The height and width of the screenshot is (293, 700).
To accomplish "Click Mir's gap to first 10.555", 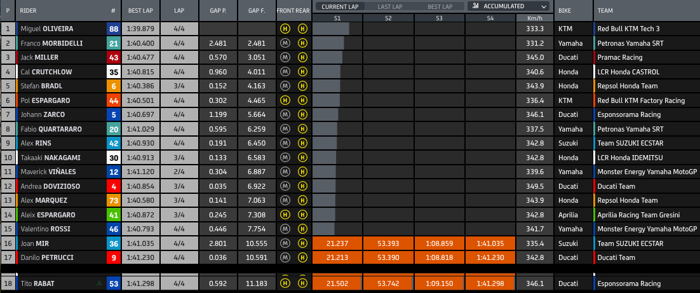I will point(256,243).
